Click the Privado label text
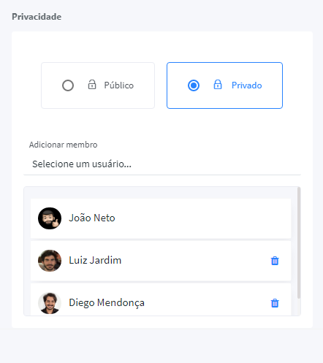The height and width of the screenshot is (363, 323). coord(247,85)
